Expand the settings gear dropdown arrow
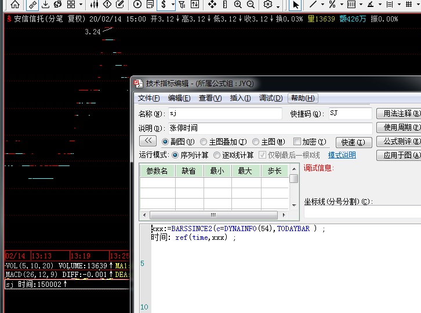 (x=278, y=6)
